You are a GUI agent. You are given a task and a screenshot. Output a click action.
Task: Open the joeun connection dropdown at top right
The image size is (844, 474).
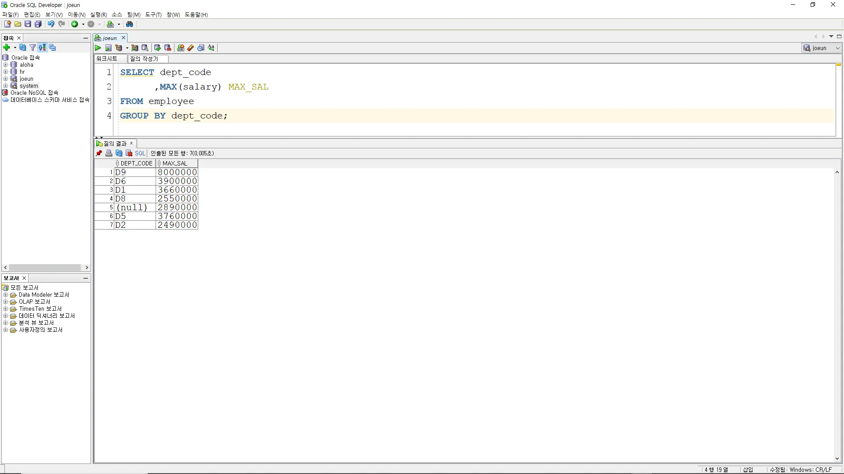coord(837,48)
